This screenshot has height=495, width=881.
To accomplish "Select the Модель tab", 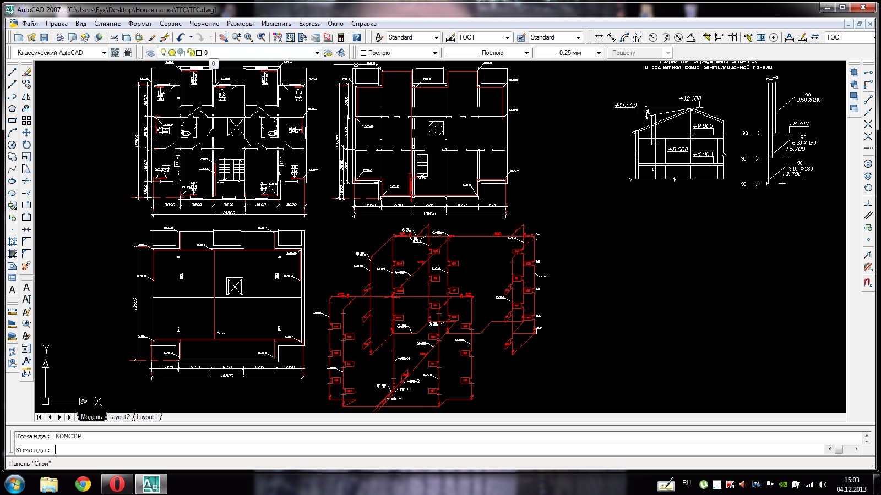I will (x=91, y=417).
